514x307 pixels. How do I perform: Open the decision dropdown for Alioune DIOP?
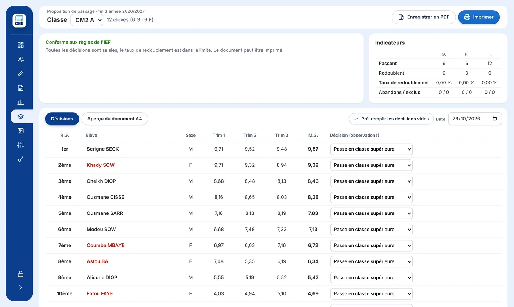point(372,278)
